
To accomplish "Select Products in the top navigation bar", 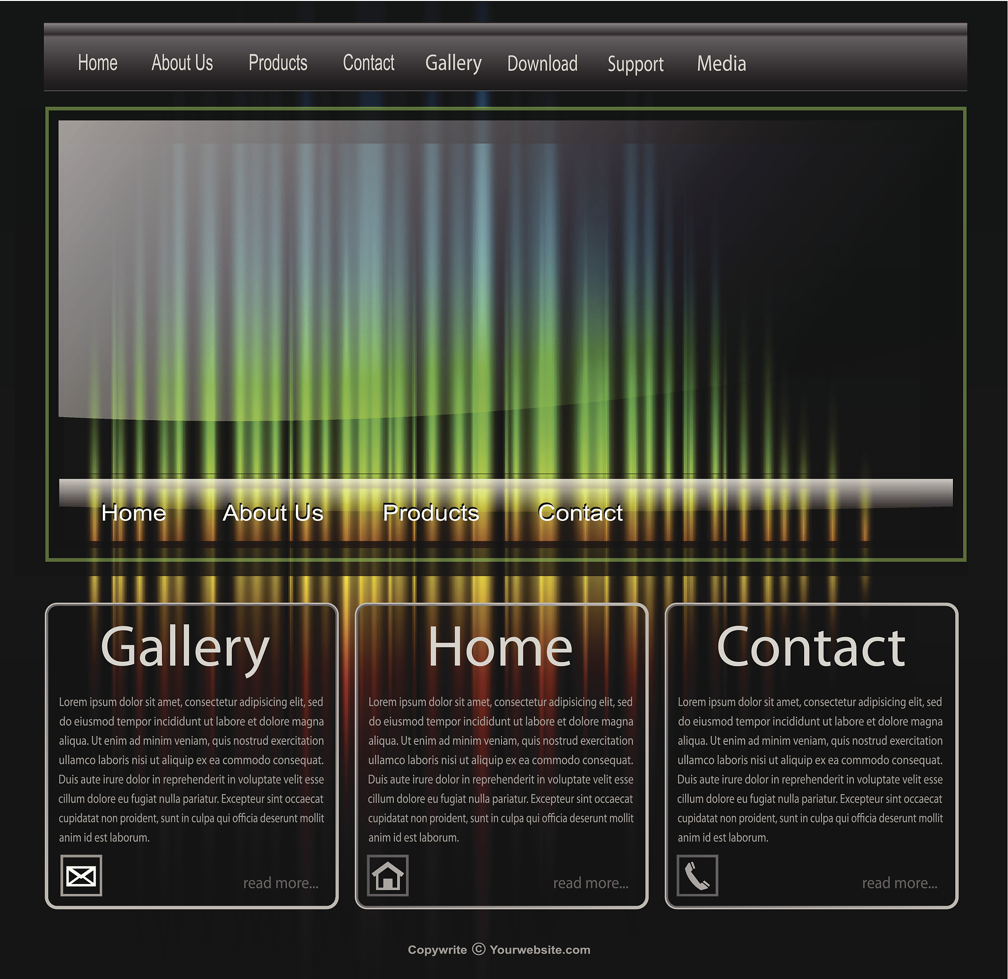I will click(x=278, y=63).
